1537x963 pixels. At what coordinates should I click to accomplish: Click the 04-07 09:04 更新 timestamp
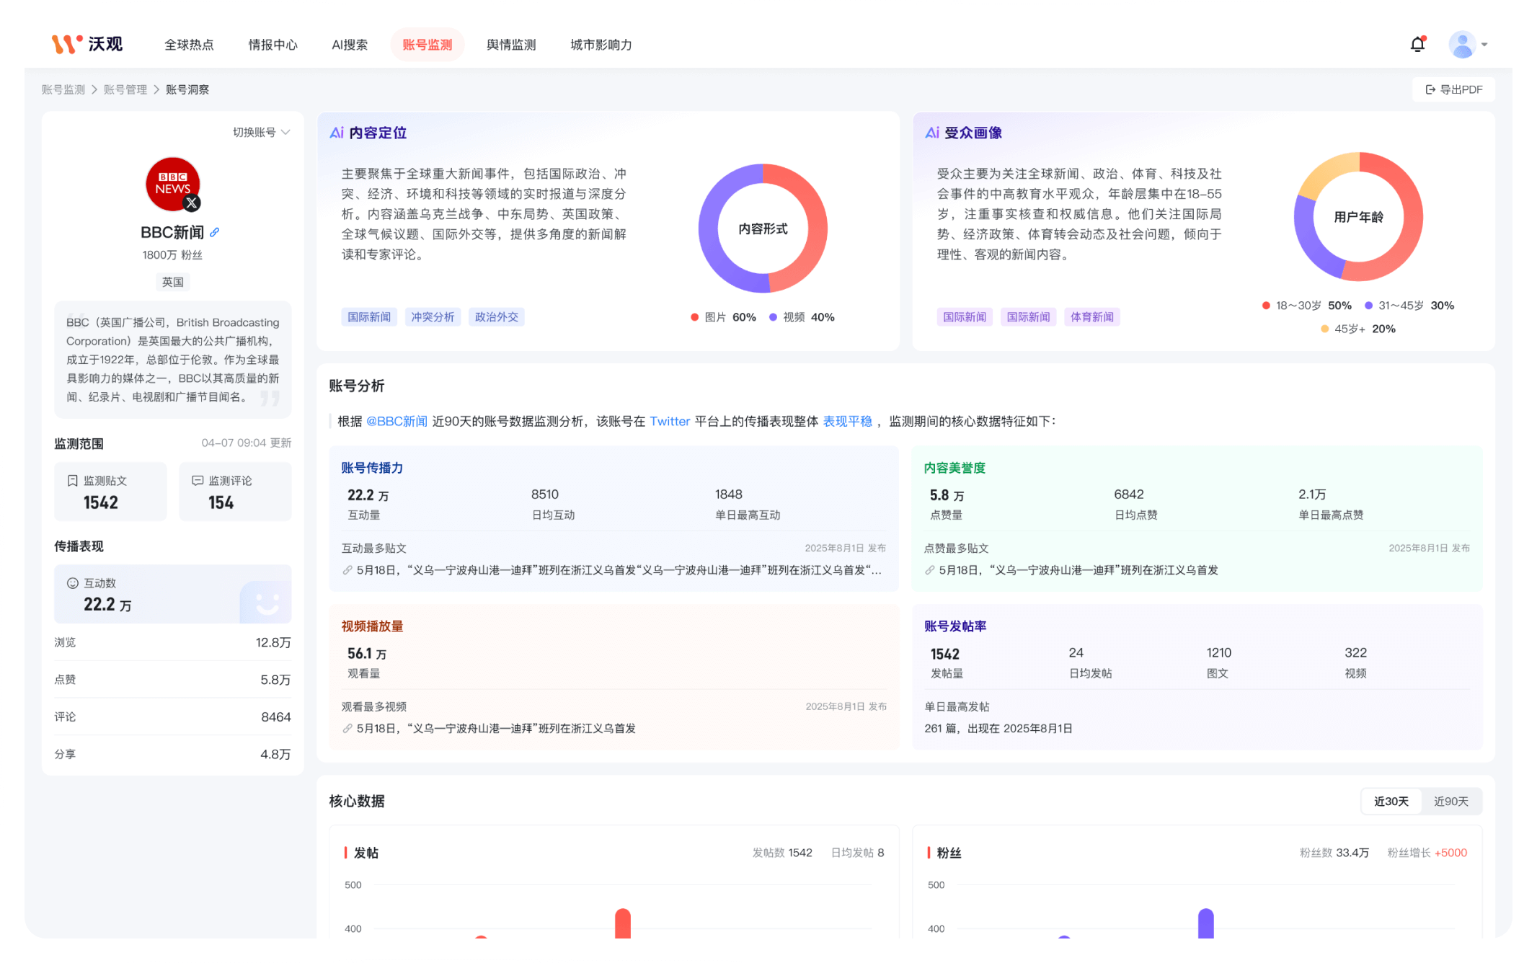(247, 443)
